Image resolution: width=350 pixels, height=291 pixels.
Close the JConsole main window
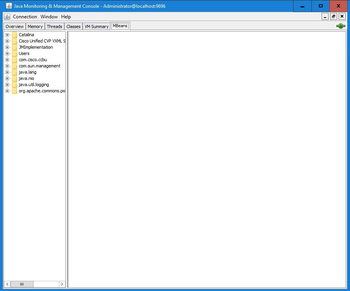click(x=339, y=6)
